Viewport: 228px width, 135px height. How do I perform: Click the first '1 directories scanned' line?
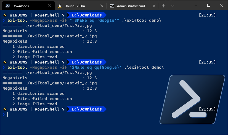click(x=38, y=46)
